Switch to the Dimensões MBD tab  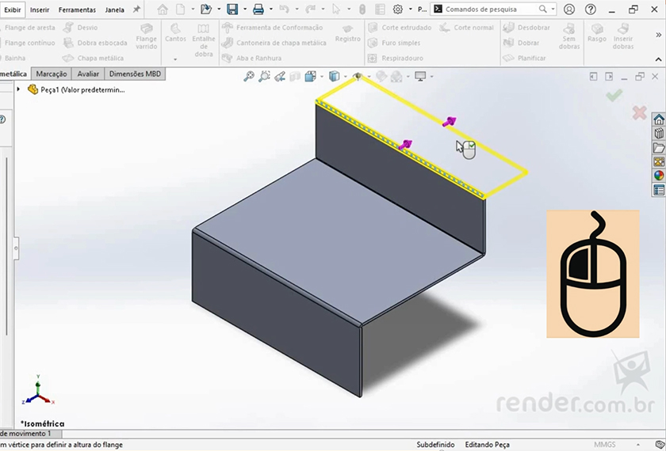click(134, 74)
